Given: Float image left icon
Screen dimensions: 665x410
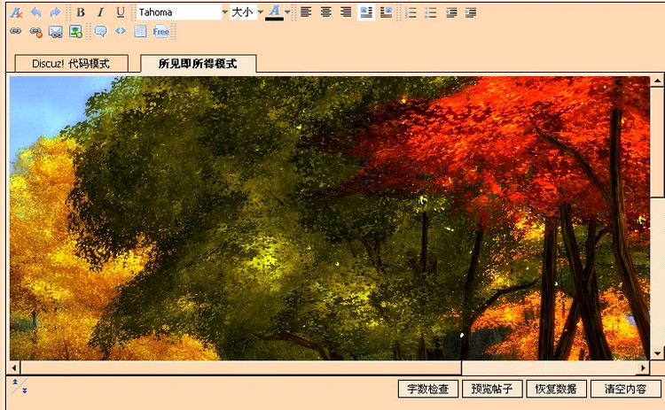Looking at the screenshot, I should (366, 12).
